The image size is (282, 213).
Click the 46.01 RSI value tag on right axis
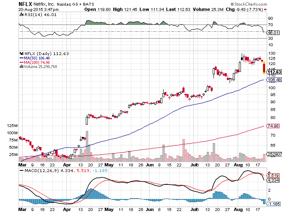(x=273, y=33)
